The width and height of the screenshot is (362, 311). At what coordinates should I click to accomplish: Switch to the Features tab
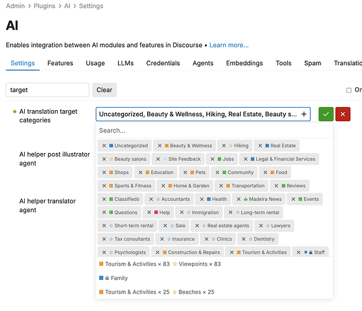coord(60,63)
